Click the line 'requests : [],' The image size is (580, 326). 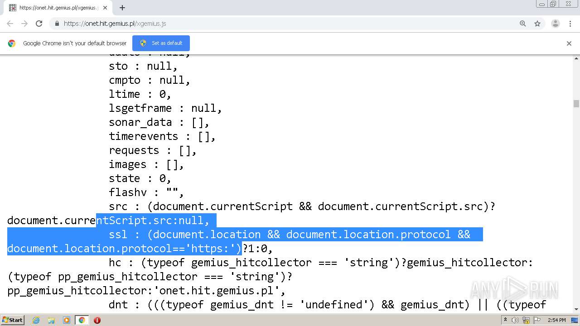(153, 150)
